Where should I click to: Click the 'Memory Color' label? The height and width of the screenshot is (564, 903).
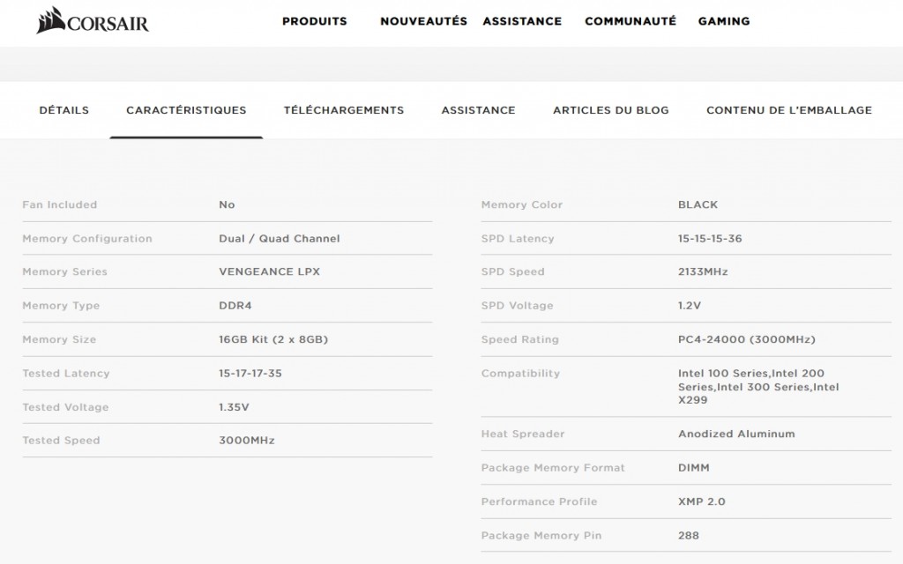522,204
